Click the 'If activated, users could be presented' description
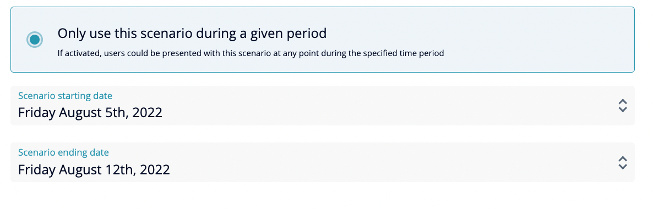 (251, 53)
